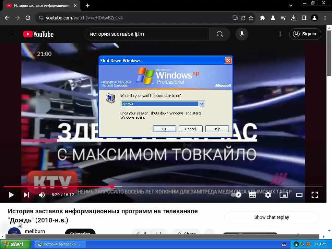Mute the video volume

(42, 195)
